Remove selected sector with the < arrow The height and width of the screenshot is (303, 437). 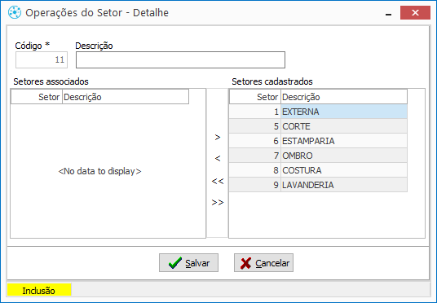pos(218,159)
